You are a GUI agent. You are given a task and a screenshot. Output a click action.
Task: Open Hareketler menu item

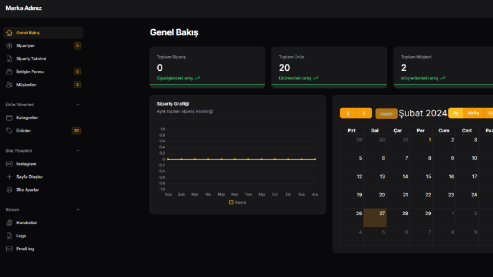coord(43,223)
